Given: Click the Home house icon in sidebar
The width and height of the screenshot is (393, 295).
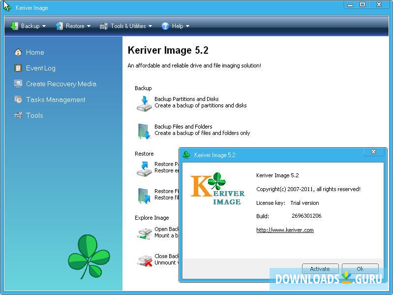Looking at the screenshot, I should tap(18, 52).
